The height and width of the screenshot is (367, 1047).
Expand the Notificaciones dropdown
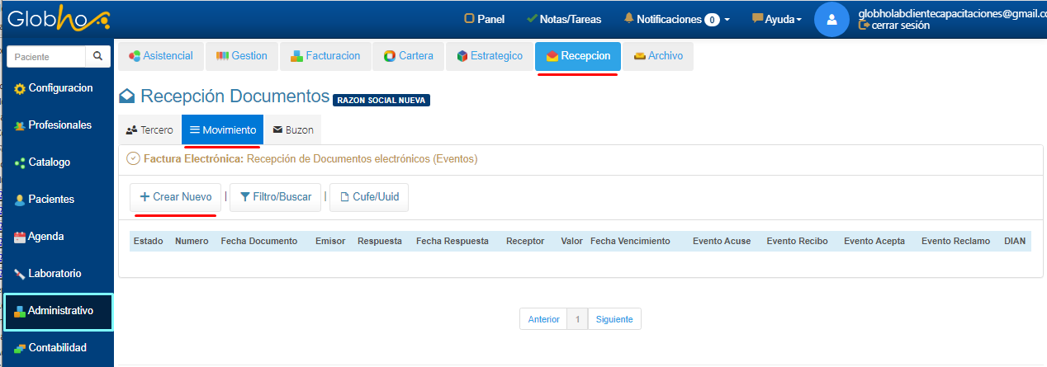[676, 19]
